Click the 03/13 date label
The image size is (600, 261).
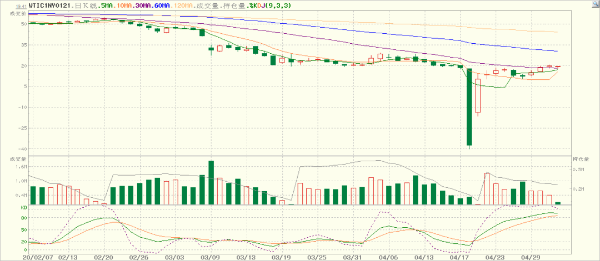point(247,258)
